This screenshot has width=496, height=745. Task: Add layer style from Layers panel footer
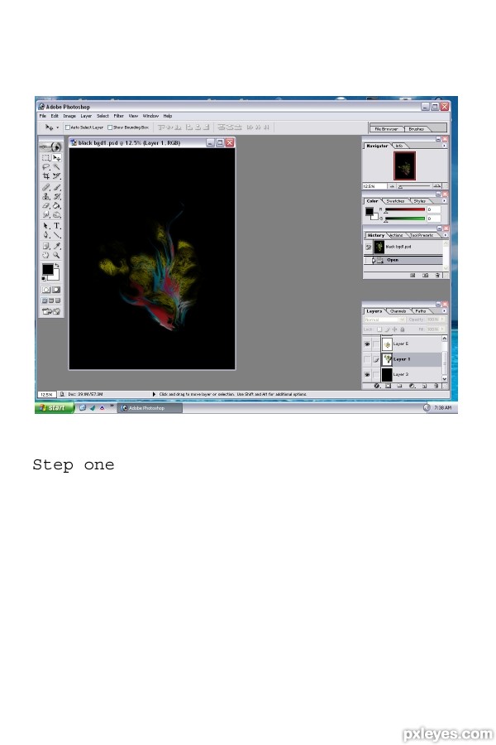[x=377, y=386]
